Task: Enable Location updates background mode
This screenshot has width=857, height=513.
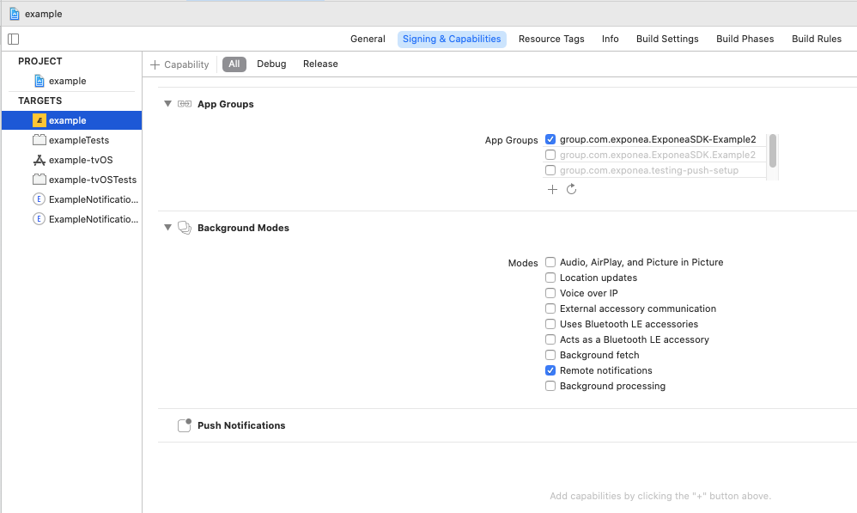Action: coord(550,278)
